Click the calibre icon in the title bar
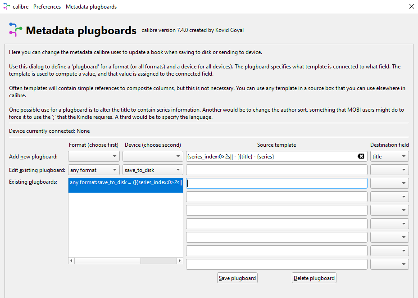 [6, 6]
